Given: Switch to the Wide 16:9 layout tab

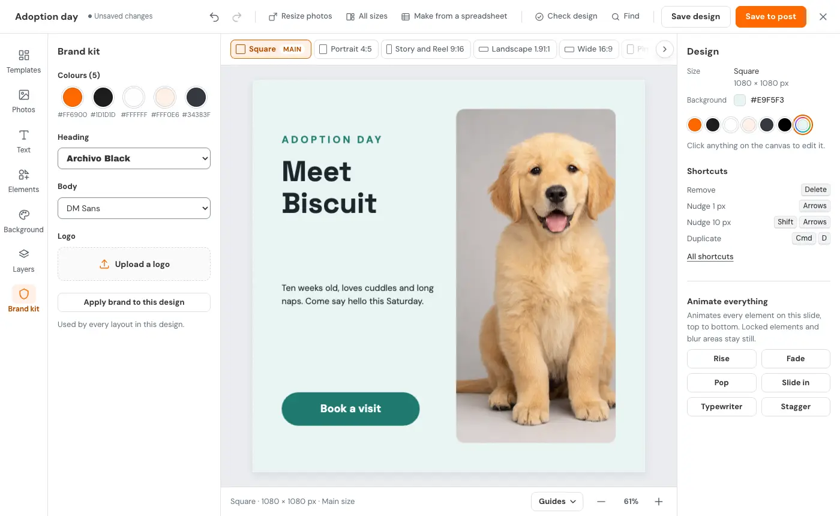Looking at the screenshot, I should point(589,49).
